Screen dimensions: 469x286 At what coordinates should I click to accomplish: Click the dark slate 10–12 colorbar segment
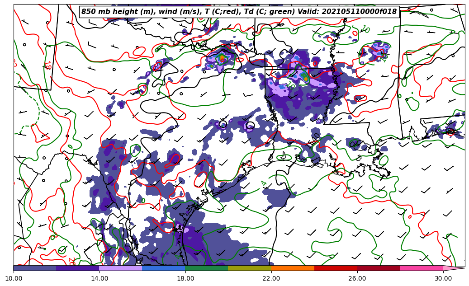tap(35, 268)
